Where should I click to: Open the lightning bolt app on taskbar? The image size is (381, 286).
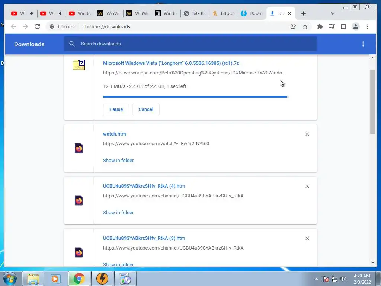(x=102, y=279)
